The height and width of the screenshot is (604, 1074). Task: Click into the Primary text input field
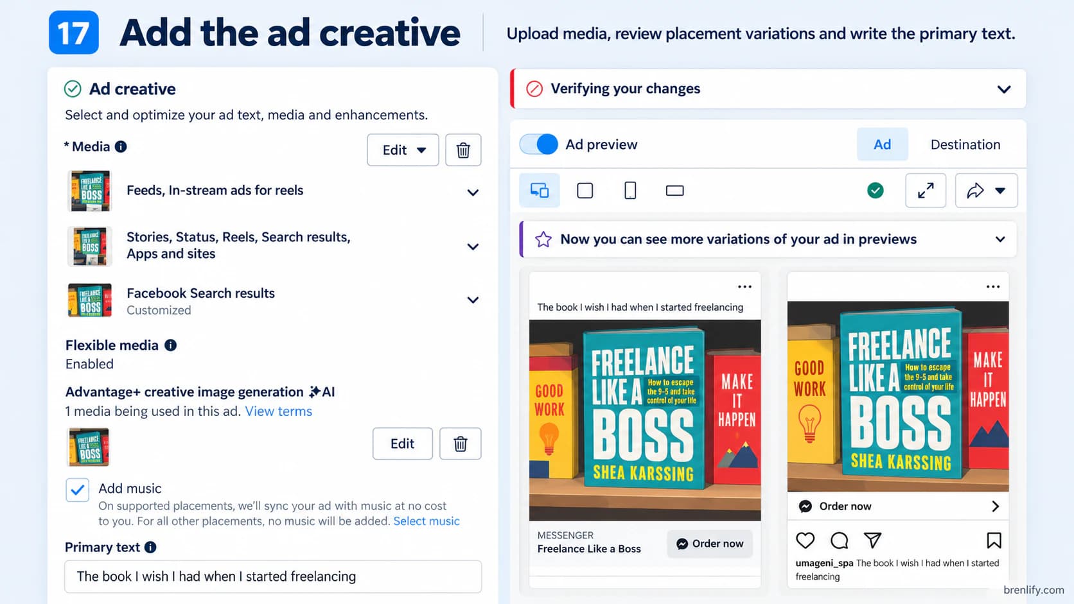click(273, 576)
